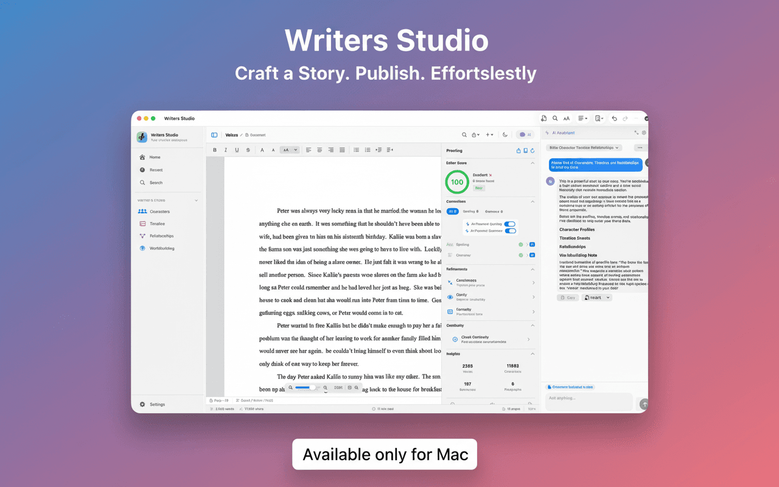Toggle the first AI-powered switch
Screen dimensions: 779x487
pyautogui.click(x=510, y=224)
